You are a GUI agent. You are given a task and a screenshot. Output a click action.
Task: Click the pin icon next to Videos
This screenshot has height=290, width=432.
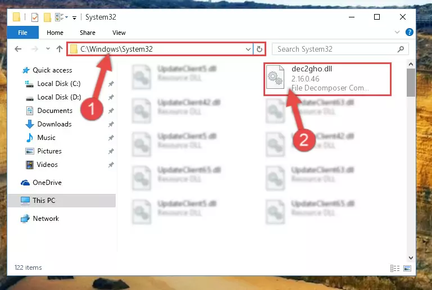pos(111,165)
